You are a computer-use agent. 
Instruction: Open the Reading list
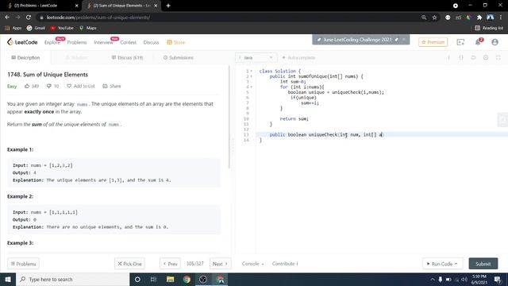point(489,28)
